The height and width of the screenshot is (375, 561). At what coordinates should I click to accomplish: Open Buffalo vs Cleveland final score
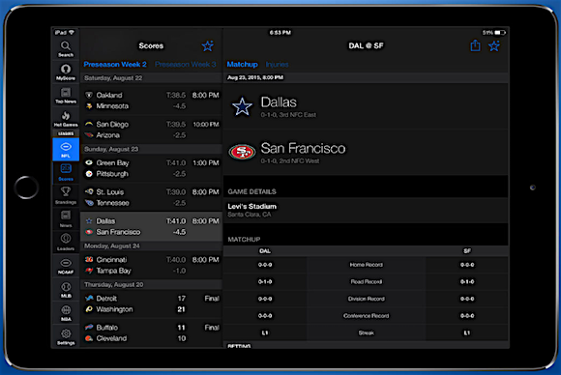click(151, 332)
